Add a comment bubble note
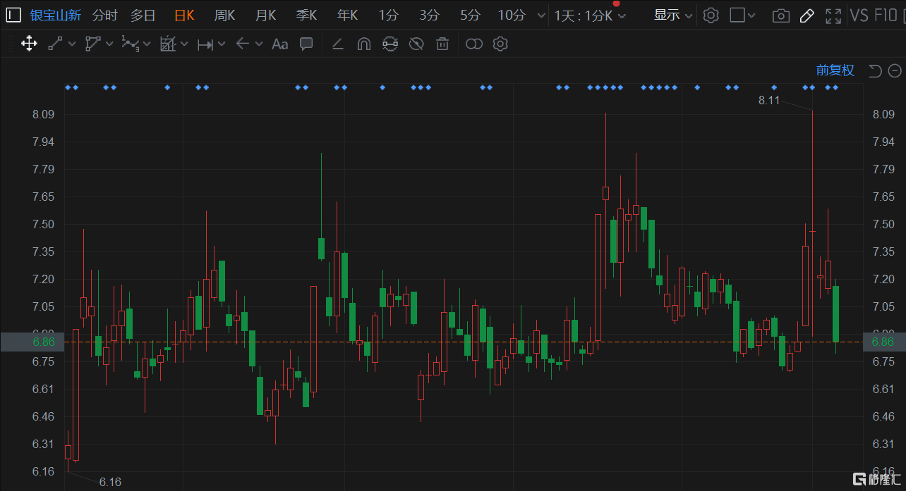Screen dimensions: 906x491 [306, 44]
